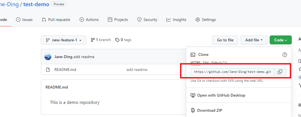
Task: Open the Issues tab
Action: [x=24, y=20]
